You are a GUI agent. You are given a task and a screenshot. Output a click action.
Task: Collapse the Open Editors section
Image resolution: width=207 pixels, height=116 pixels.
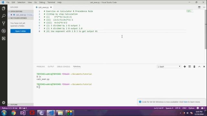(x=21, y=12)
